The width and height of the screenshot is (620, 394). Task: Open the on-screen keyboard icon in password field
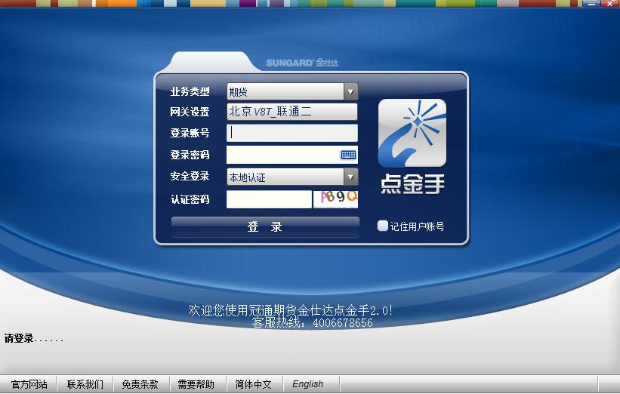pyautogui.click(x=348, y=155)
